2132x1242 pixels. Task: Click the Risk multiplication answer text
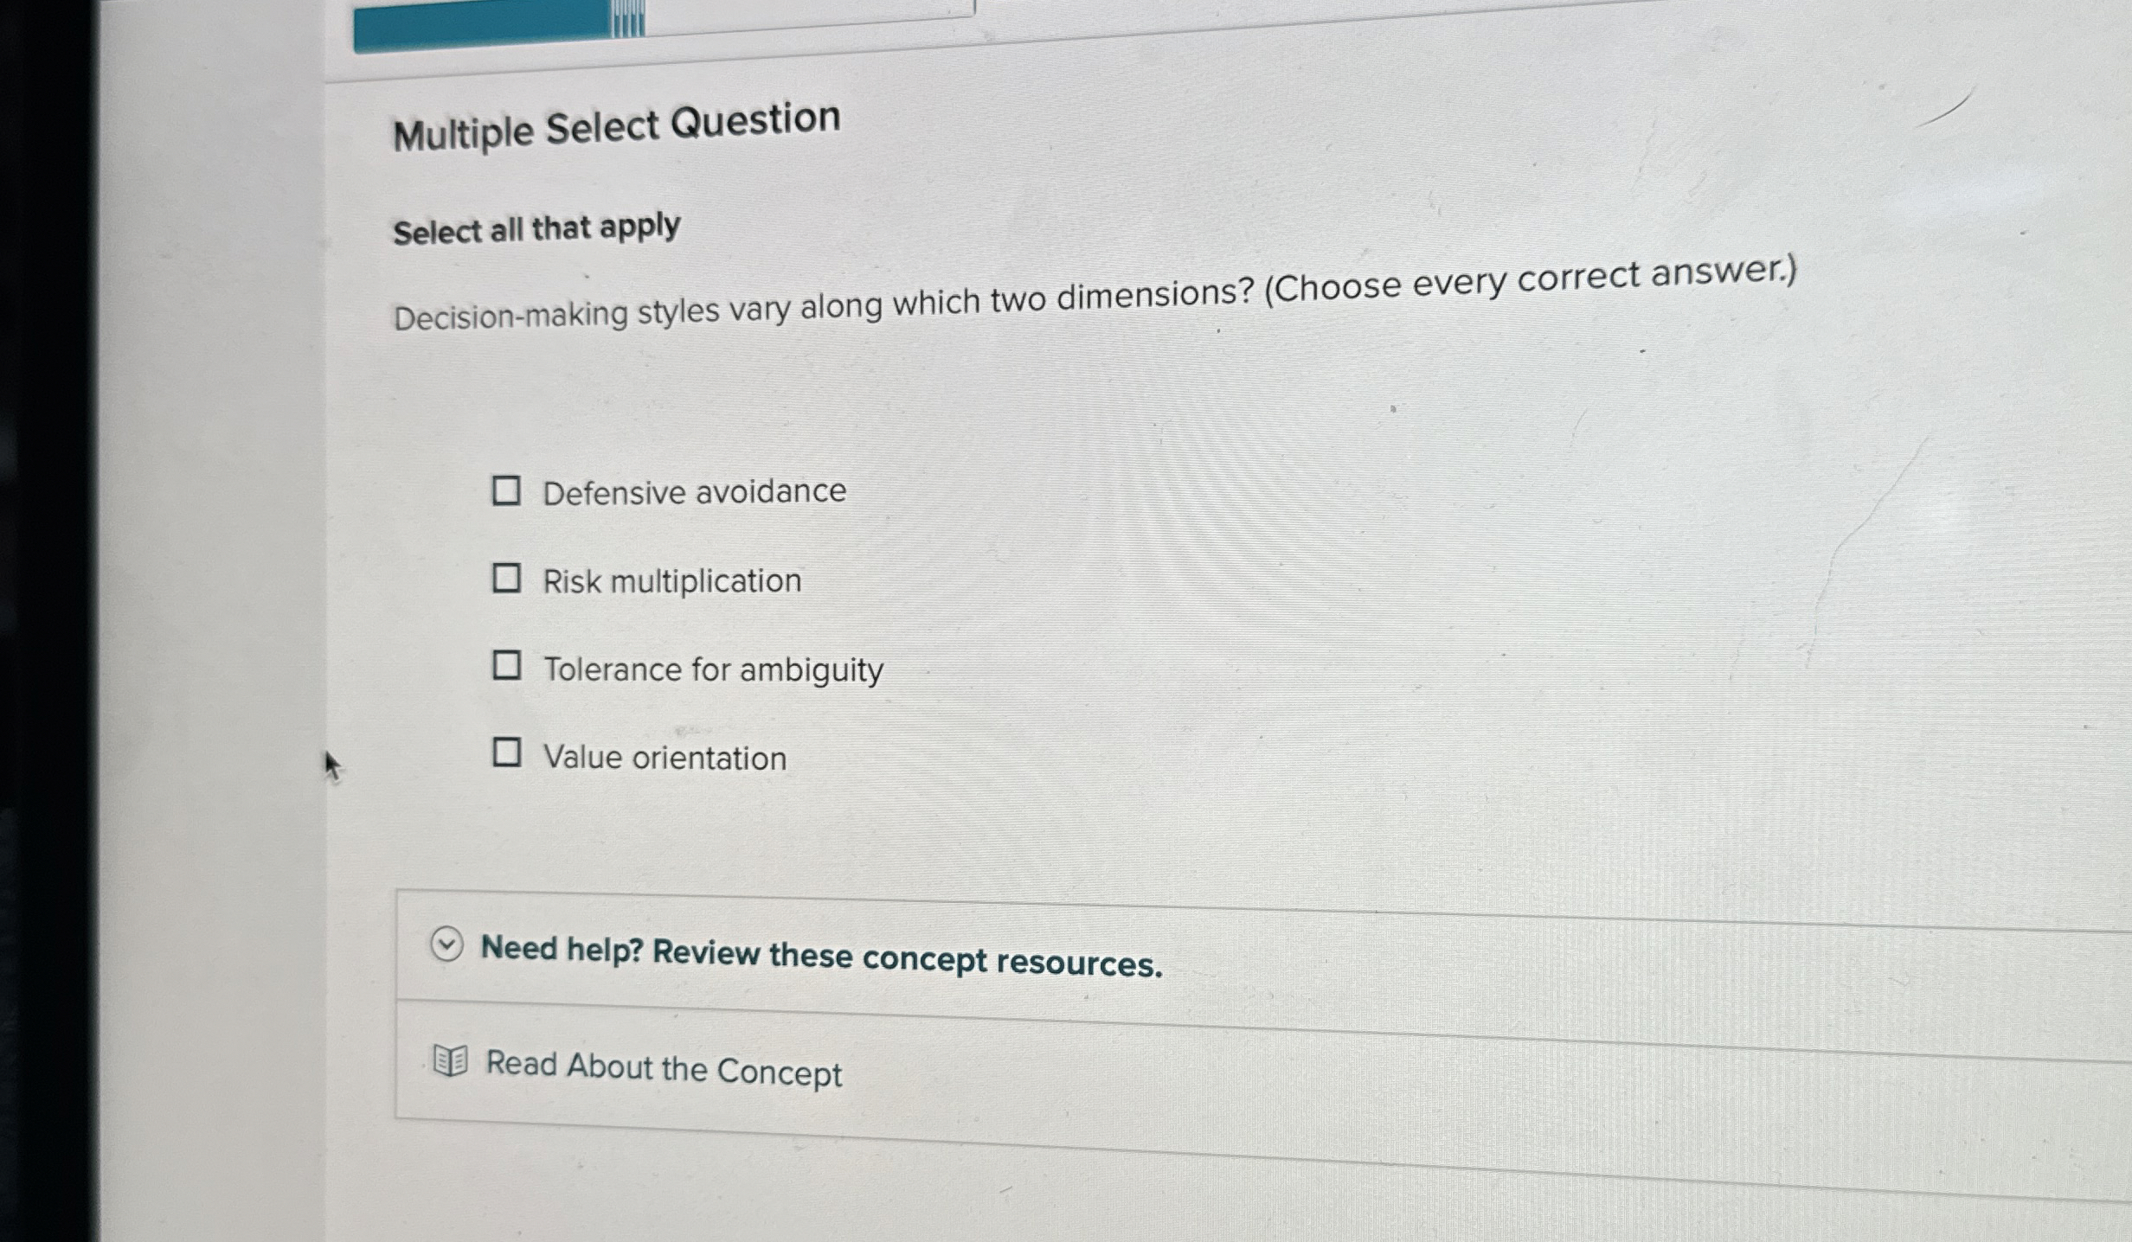click(671, 579)
